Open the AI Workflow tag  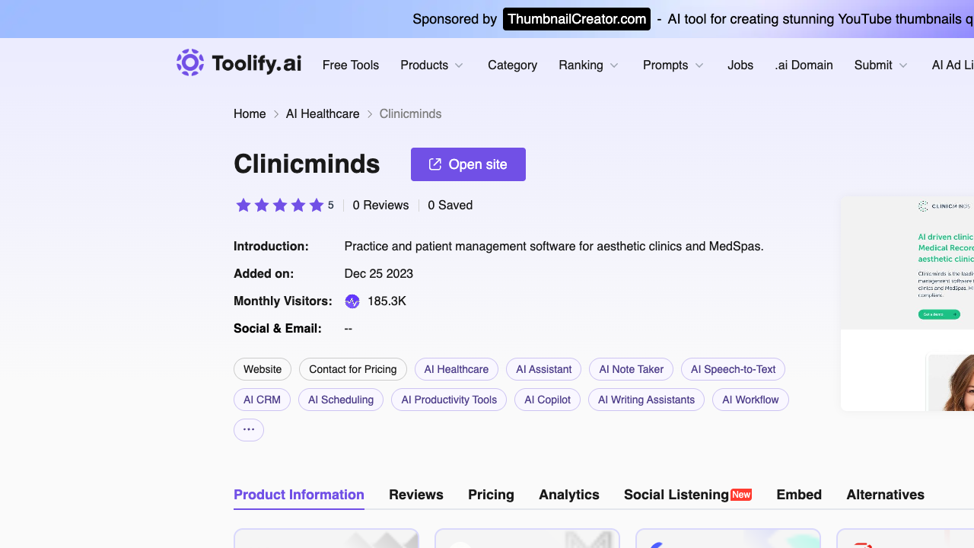click(x=750, y=400)
